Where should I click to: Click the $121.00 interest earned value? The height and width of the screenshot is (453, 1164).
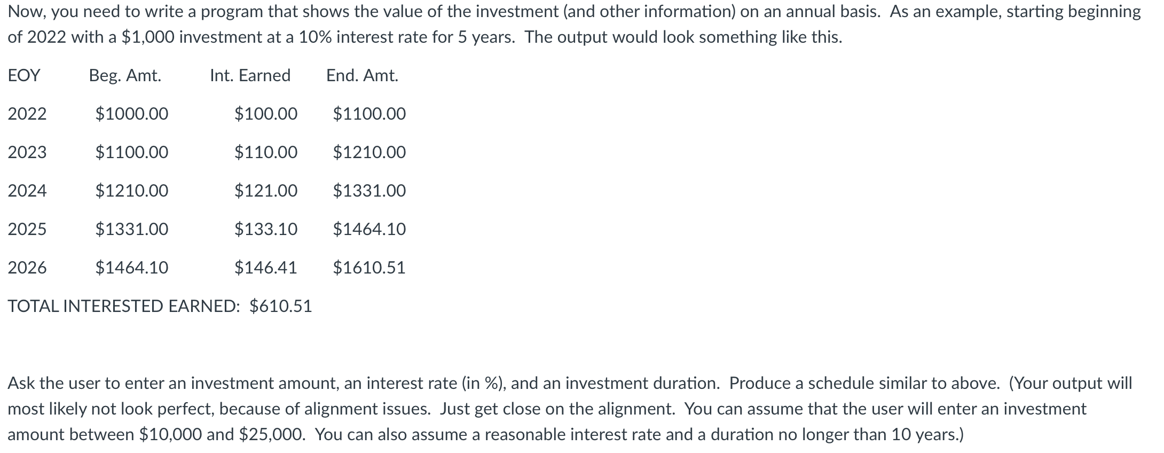tap(266, 191)
